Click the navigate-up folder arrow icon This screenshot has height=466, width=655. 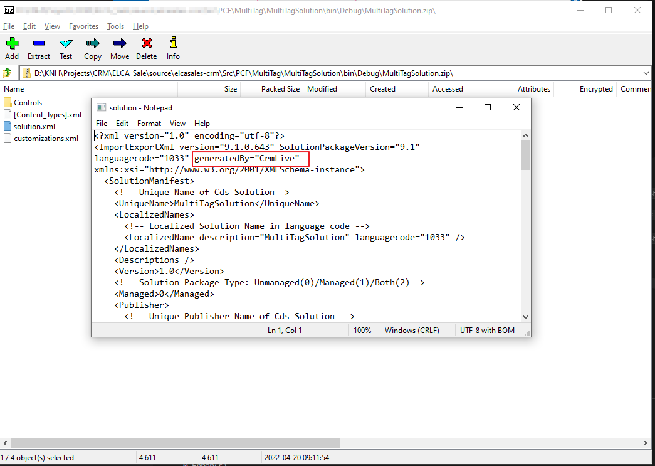point(7,73)
